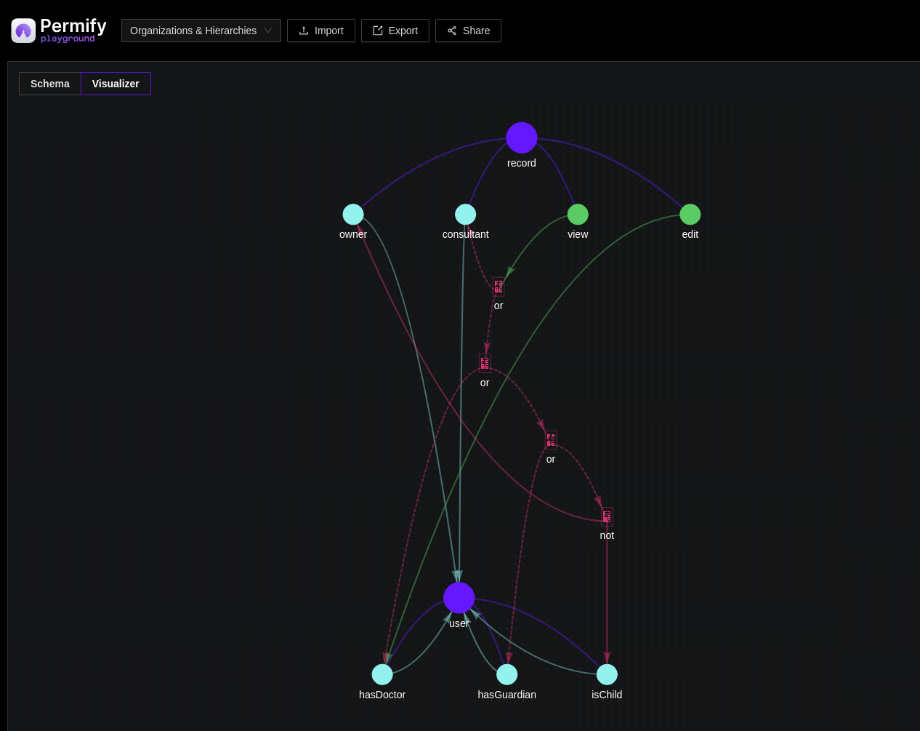Select the record entity node

(x=521, y=137)
